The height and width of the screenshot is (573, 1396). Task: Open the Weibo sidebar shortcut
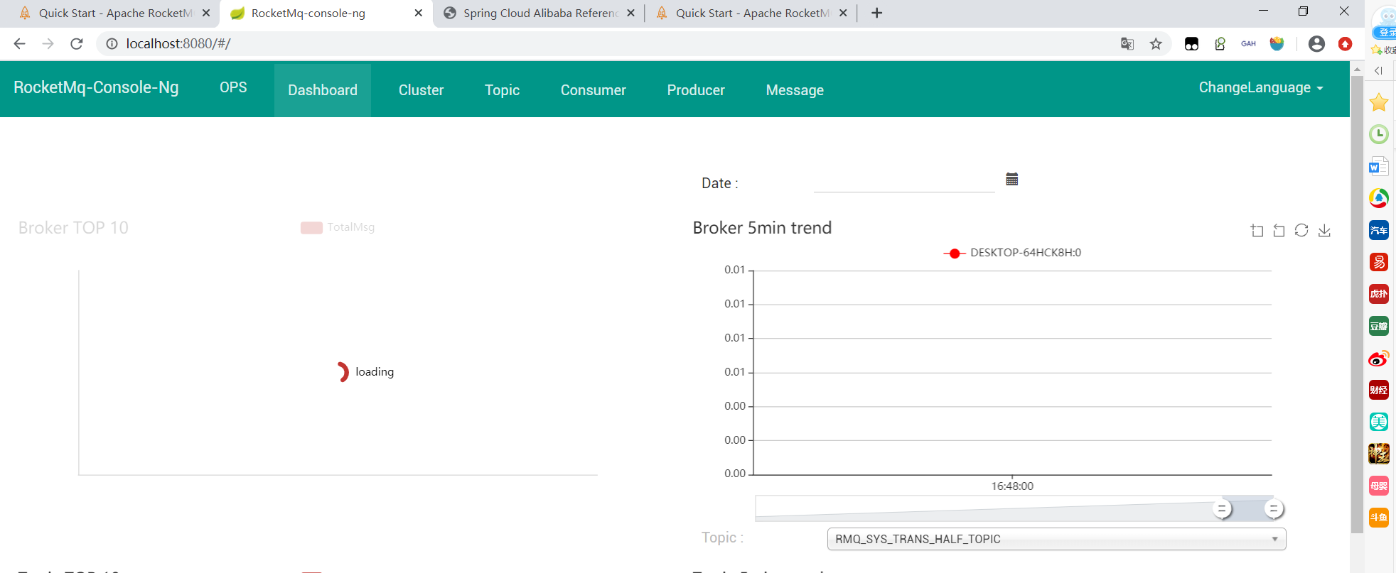(x=1379, y=358)
